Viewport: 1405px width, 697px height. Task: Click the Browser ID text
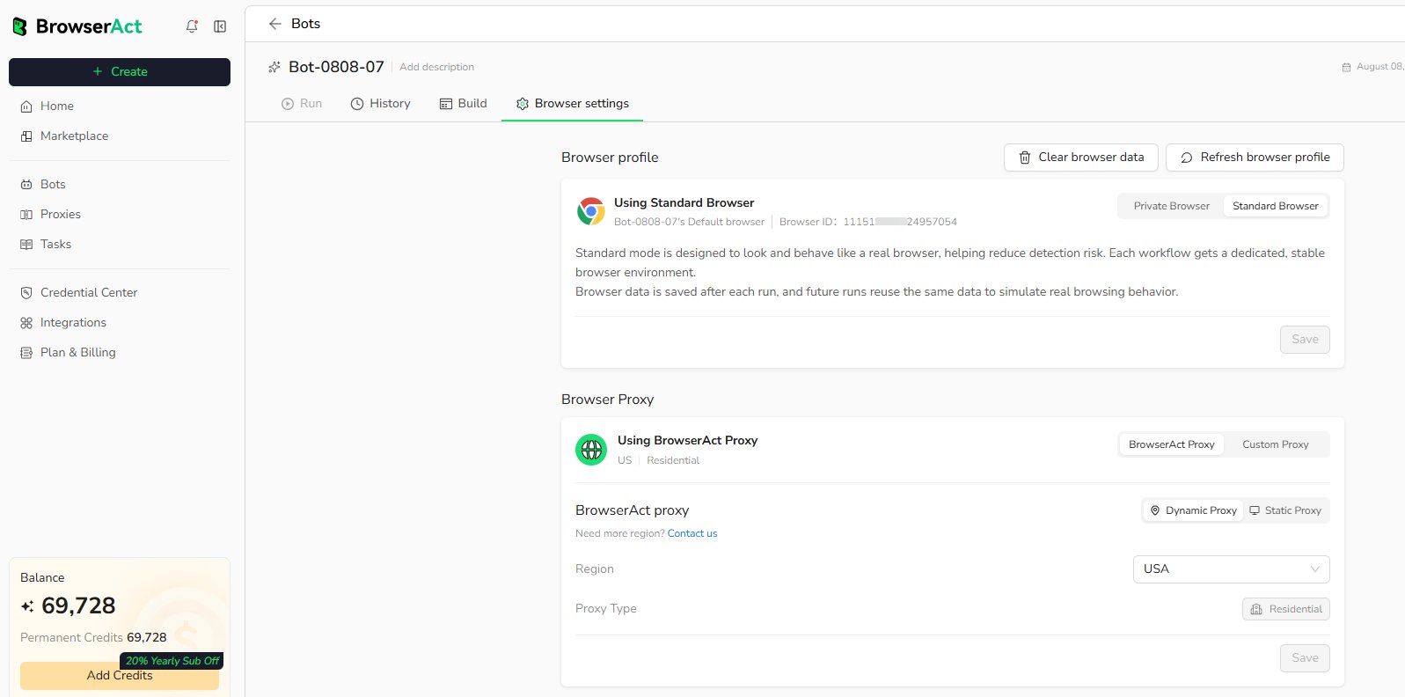pyautogui.click(x=867, y=222)
